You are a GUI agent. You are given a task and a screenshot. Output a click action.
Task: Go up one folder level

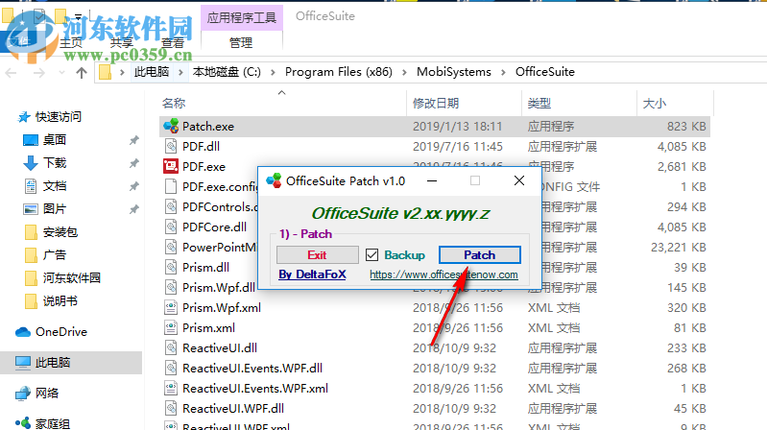[82, 73]
